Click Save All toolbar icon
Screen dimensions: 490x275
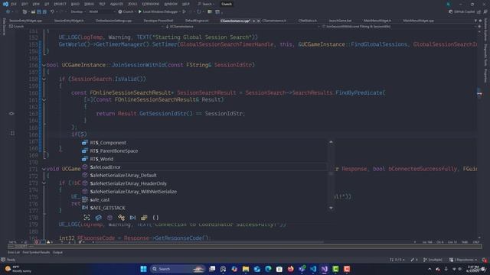point(44,12)
